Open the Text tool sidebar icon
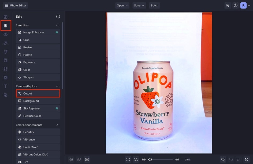253x164 pixels. click(x=5, y=86)
